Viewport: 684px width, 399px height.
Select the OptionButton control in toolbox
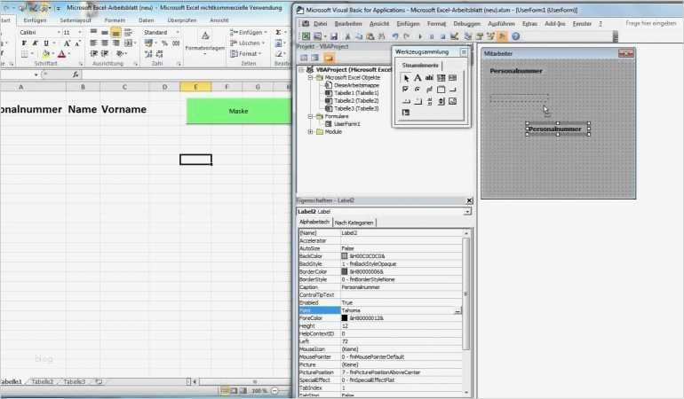tap(418, 90)
